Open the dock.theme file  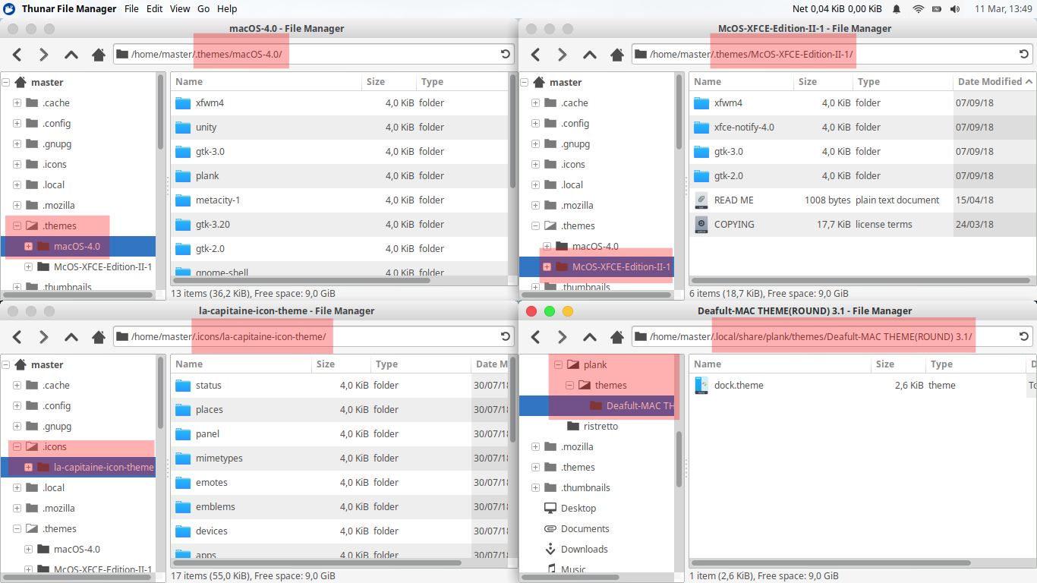(x=738, y=385)
